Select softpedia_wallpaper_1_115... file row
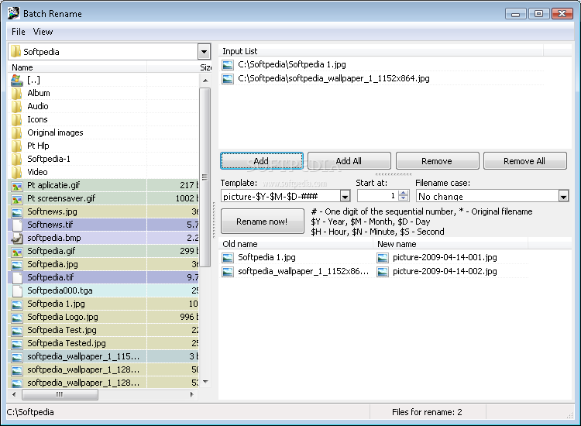The image size is (581, 426). (x=103, y=357)
